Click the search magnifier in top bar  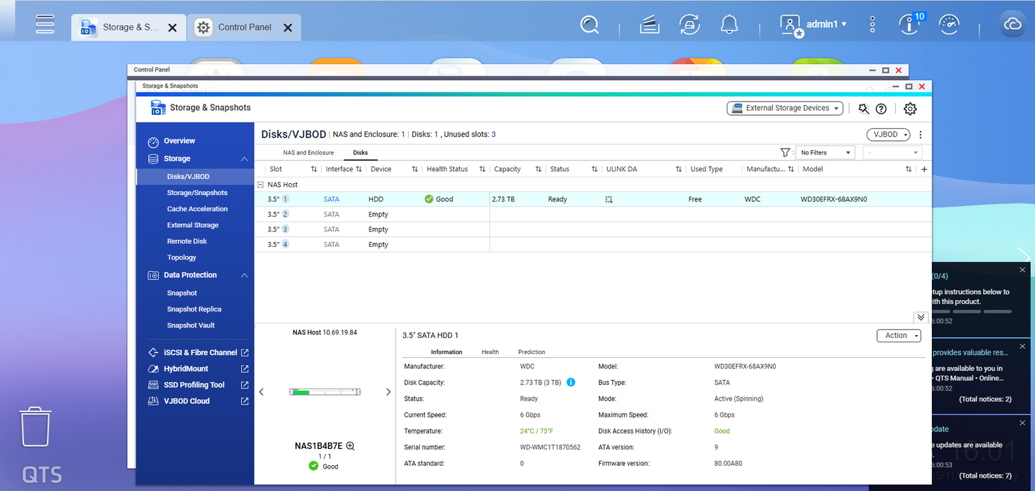pyautogui.click(x=589, y=25)
